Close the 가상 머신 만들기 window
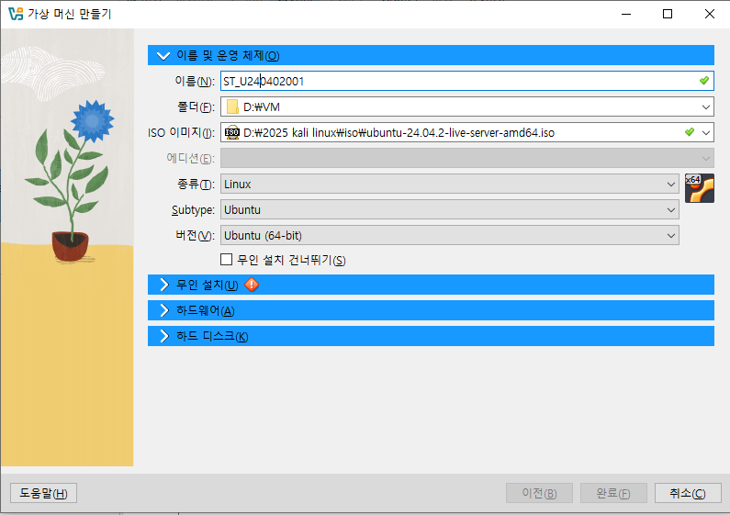Image resolution: width=730 pixels, height=515 pixels. pyautogui.click(x=710, y=14)
